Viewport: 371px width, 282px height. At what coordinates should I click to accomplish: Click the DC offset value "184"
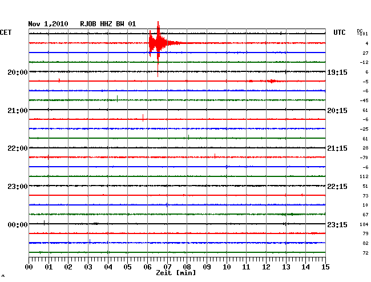(x=364, y=224)
